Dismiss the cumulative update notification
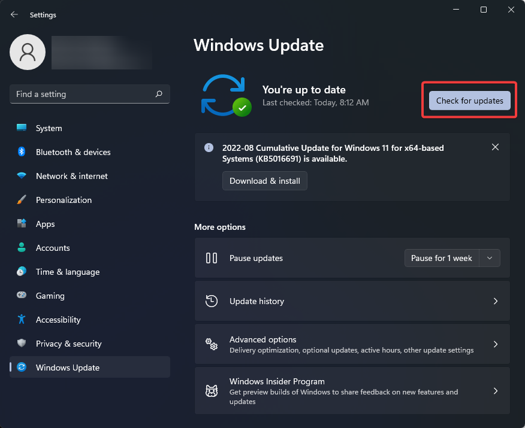 pos(495,147)
